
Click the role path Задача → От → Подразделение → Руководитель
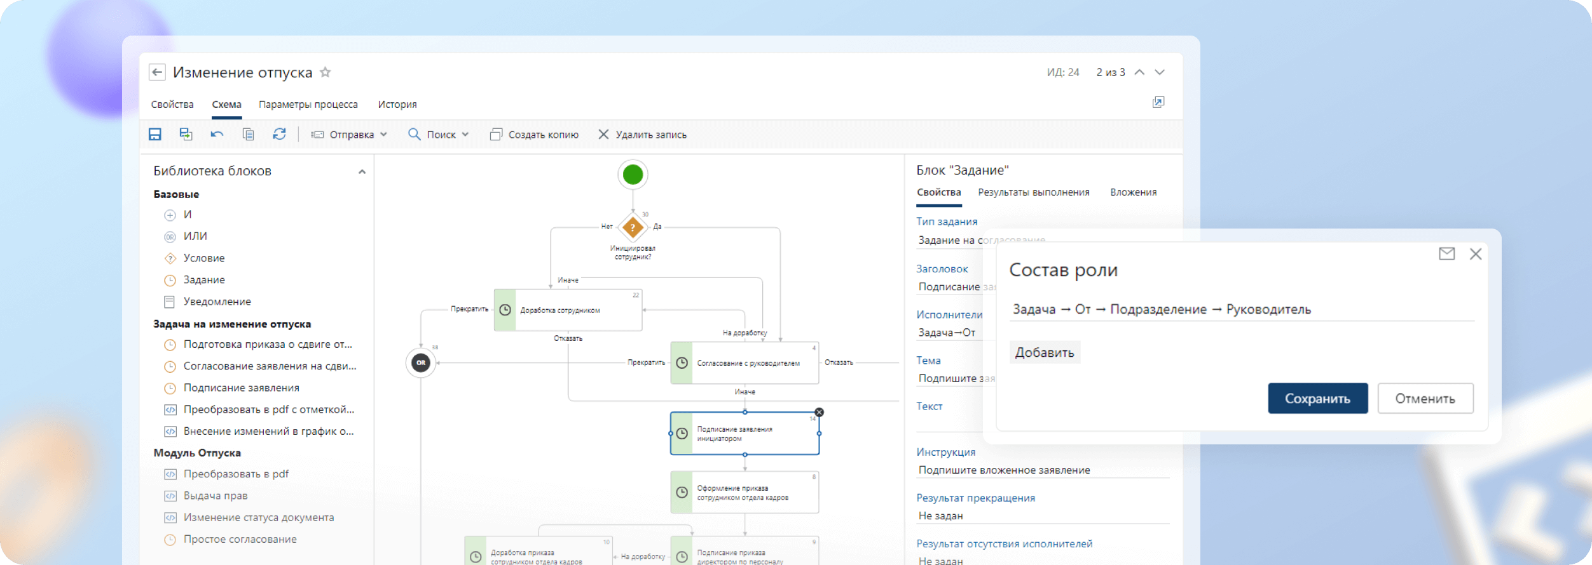pyautogui.click(x=1162, y=309)
